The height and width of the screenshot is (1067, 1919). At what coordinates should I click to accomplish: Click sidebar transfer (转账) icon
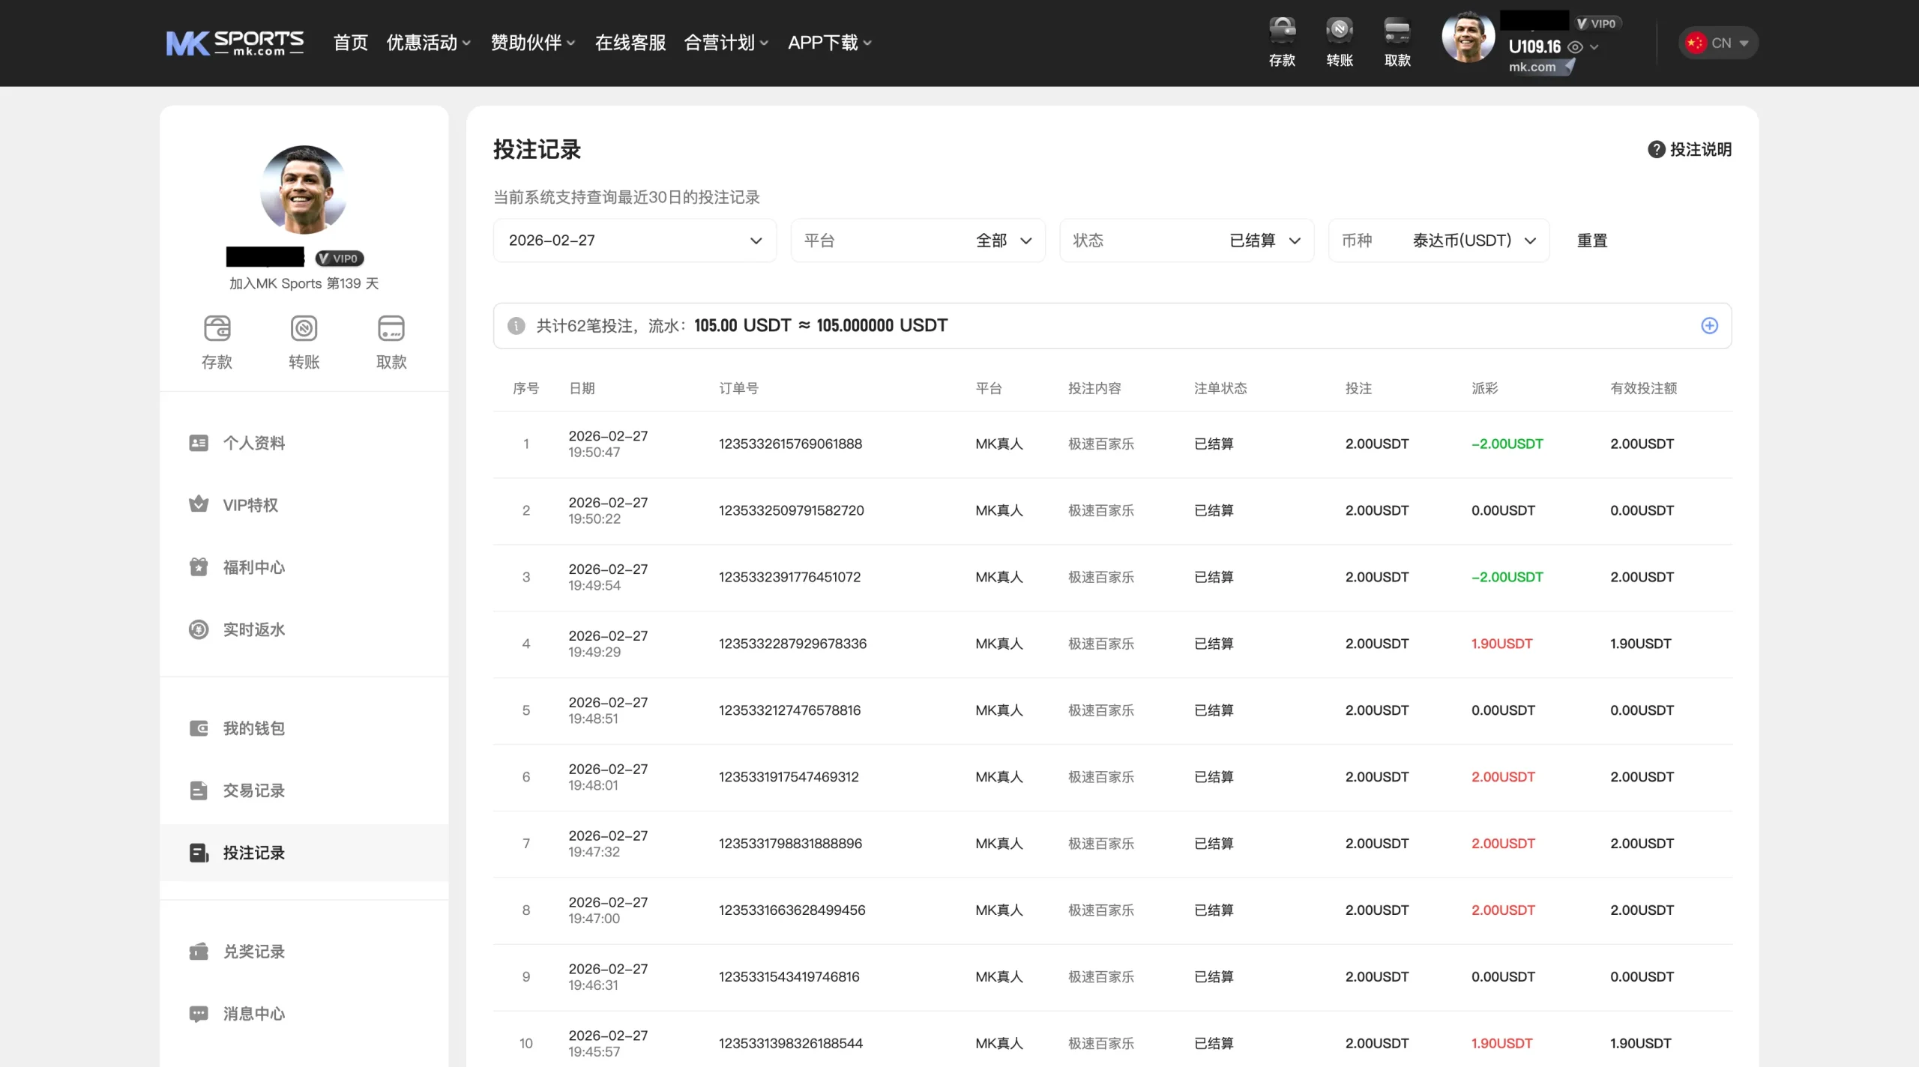click(304, 329)
